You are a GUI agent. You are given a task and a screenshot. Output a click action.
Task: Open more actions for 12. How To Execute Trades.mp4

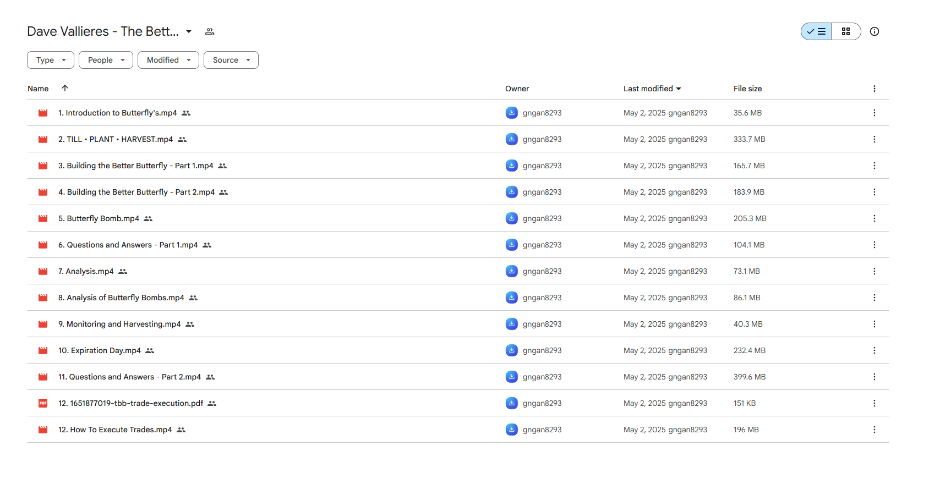tap(875, 430)
